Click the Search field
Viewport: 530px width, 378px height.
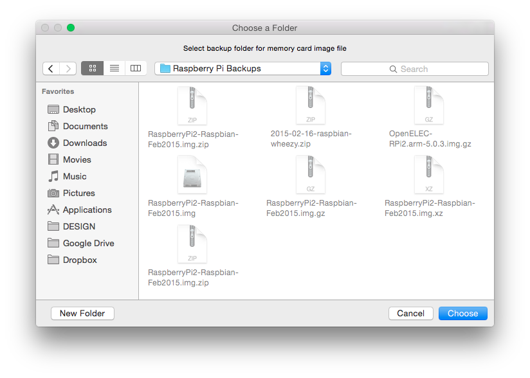click(x=415, y=69)
